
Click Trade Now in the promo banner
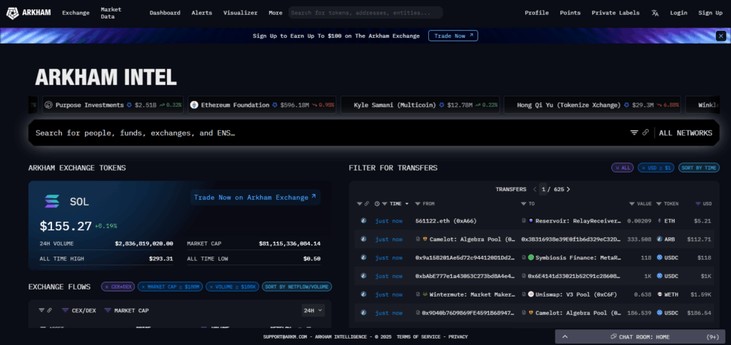(453, 36)
